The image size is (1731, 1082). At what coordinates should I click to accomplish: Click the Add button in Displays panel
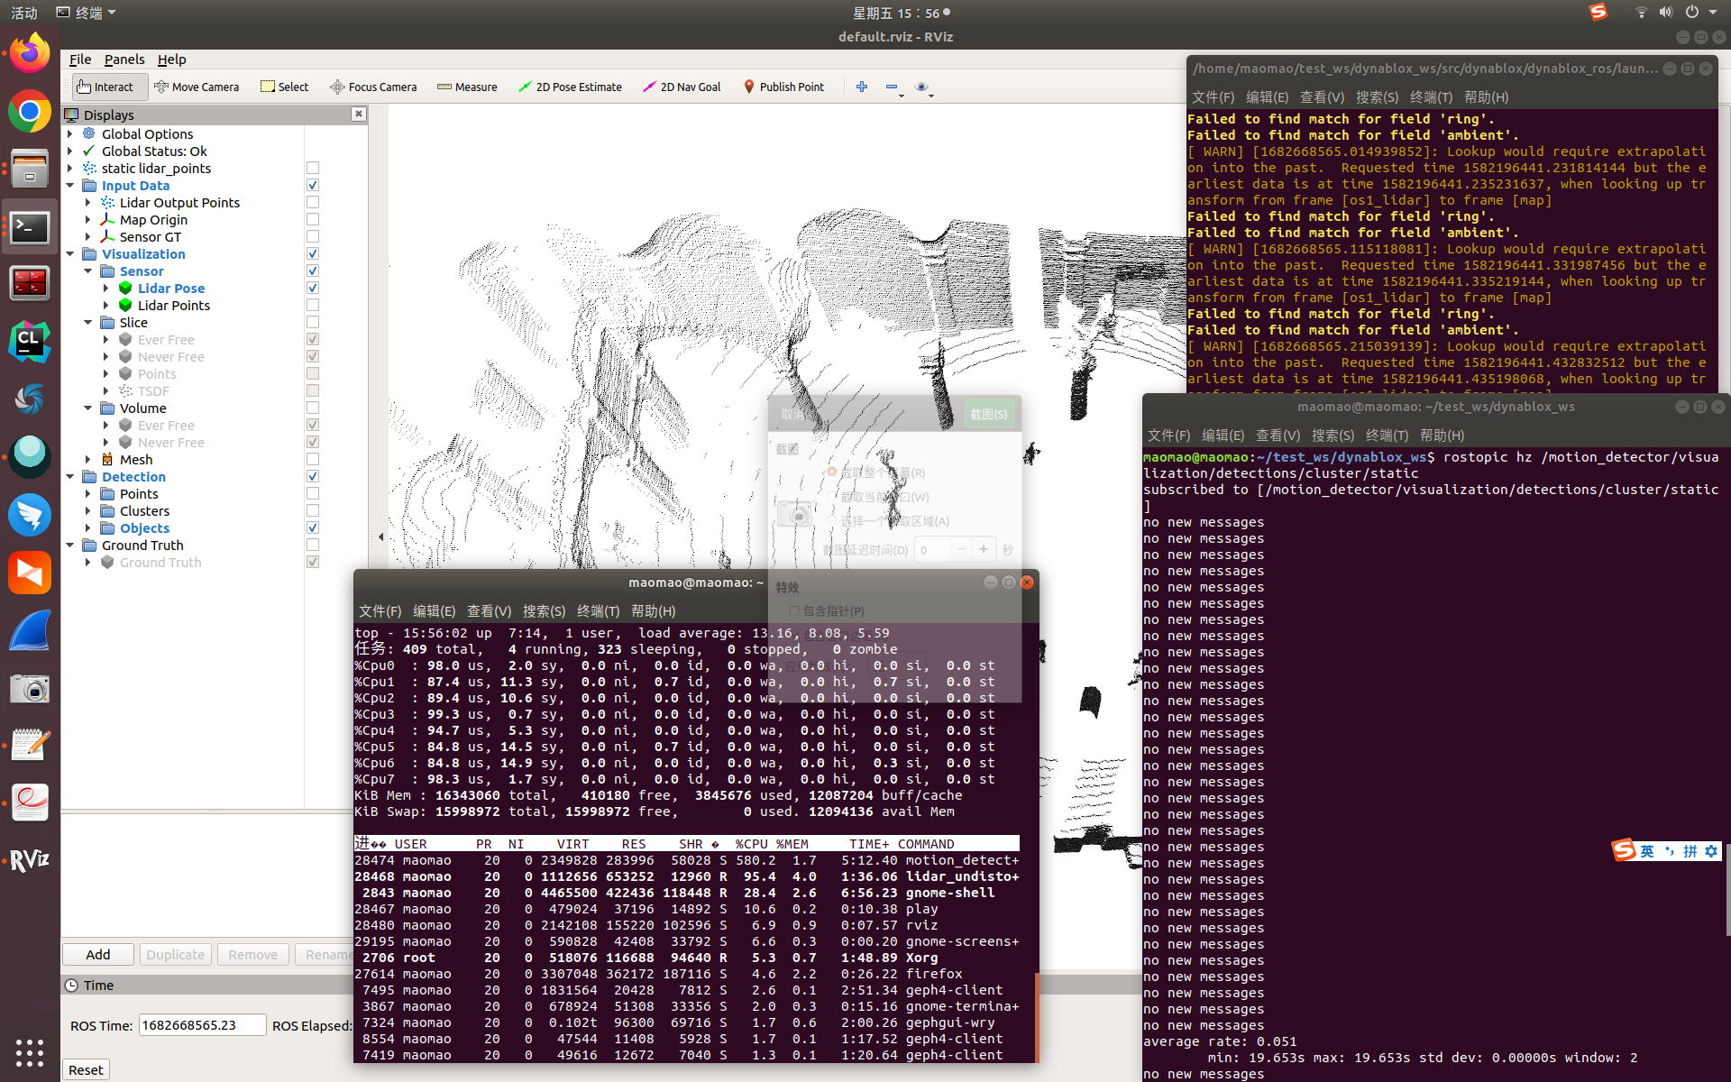coord(97,954)
